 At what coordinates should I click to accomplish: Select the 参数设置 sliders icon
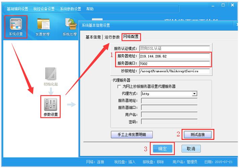tap(50, 107)
